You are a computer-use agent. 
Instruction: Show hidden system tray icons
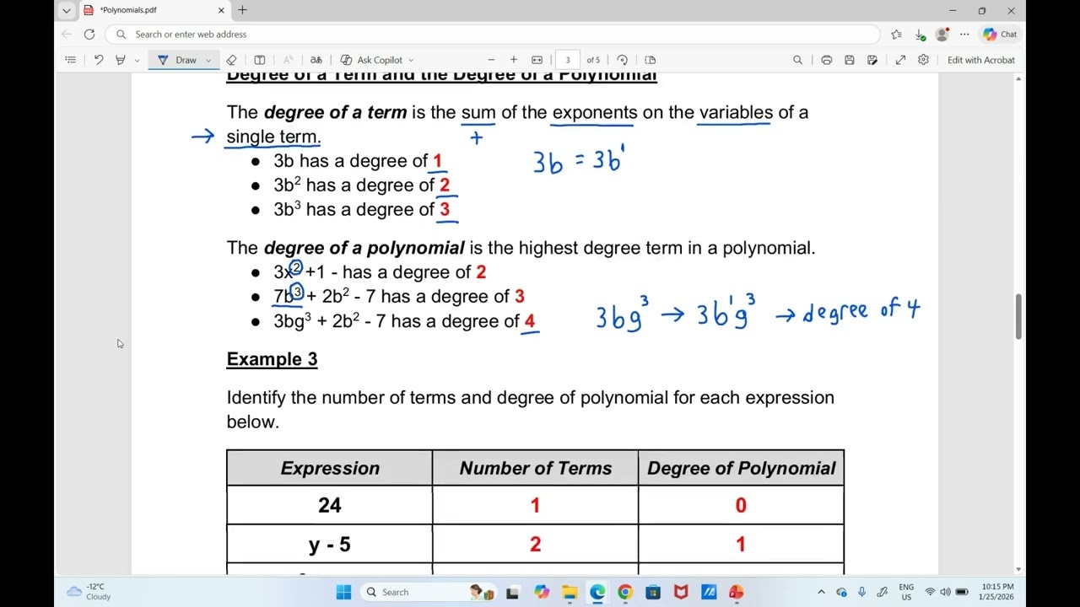pyautogui.click(x=821, y=592)
